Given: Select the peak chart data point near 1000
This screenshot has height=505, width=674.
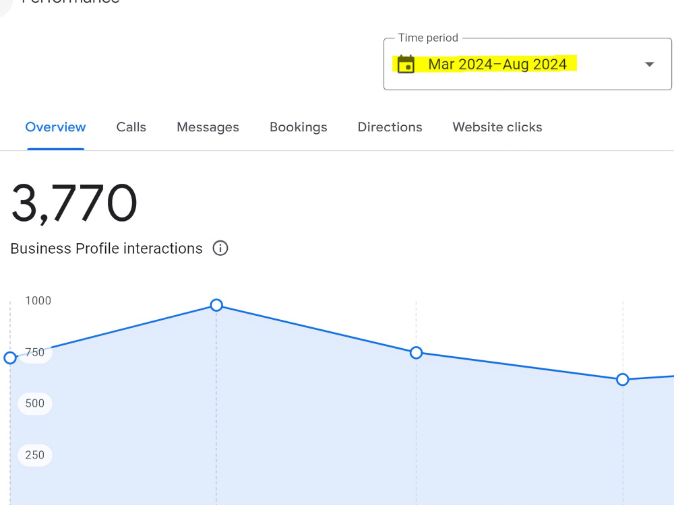Looking at the screenshot, I should (216, 305).
